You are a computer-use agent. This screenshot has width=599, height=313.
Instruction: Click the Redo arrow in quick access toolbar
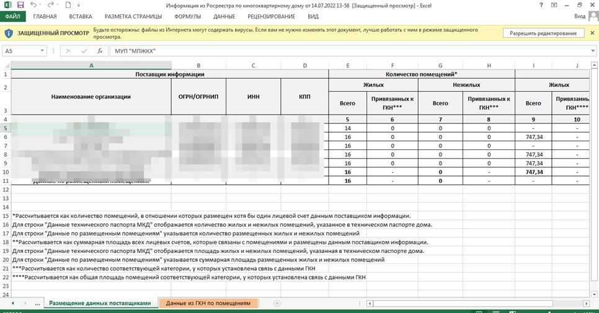[50, 6]
